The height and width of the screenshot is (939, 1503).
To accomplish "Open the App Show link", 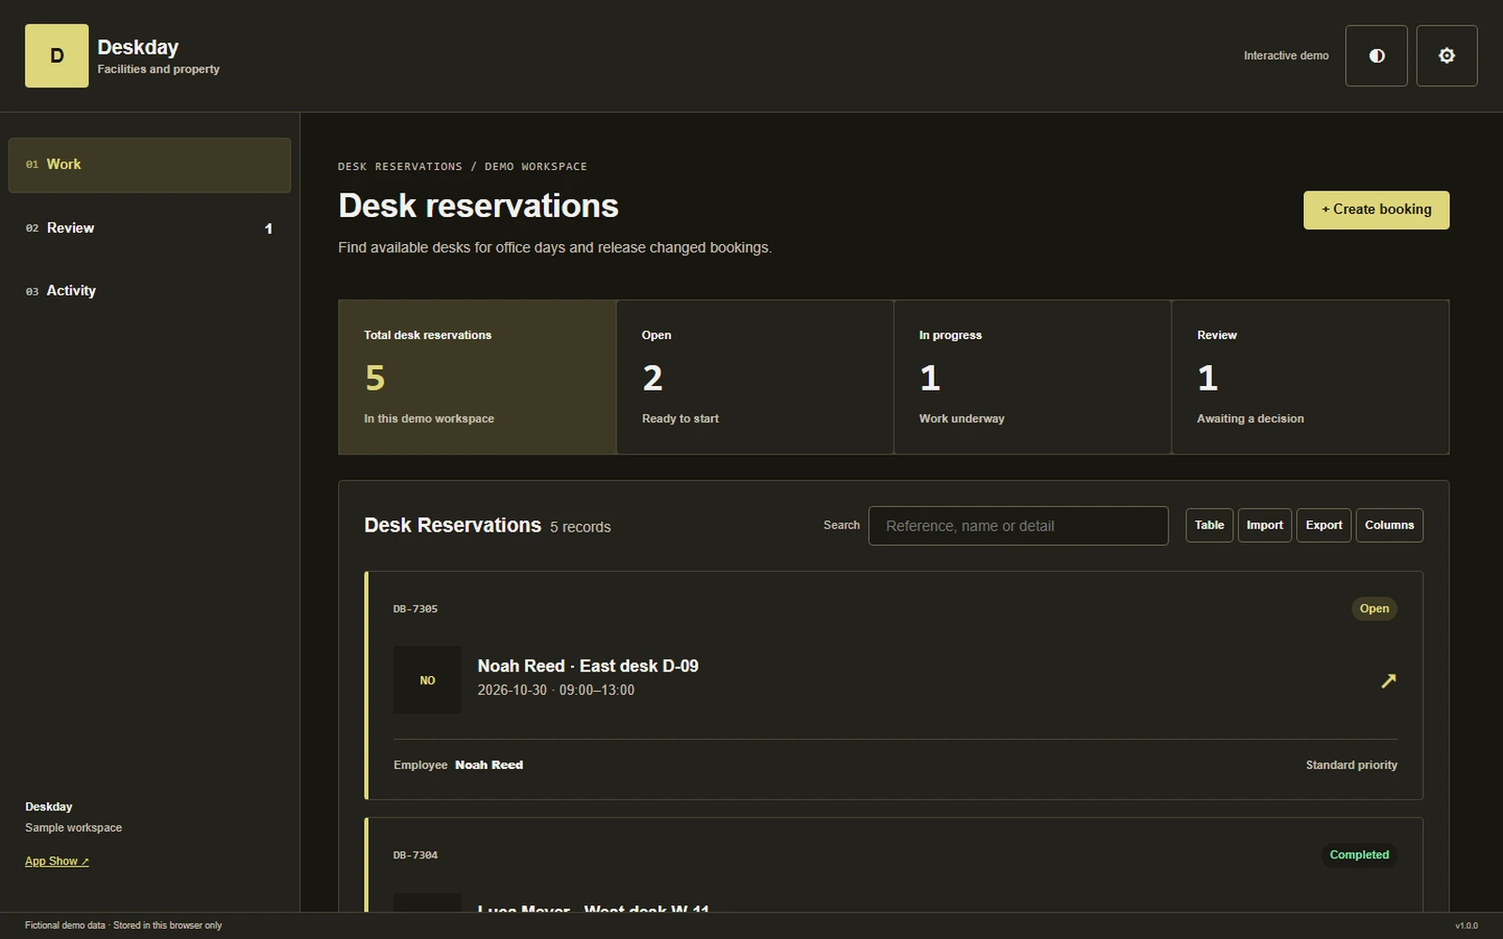I will (x=56, y=861).
